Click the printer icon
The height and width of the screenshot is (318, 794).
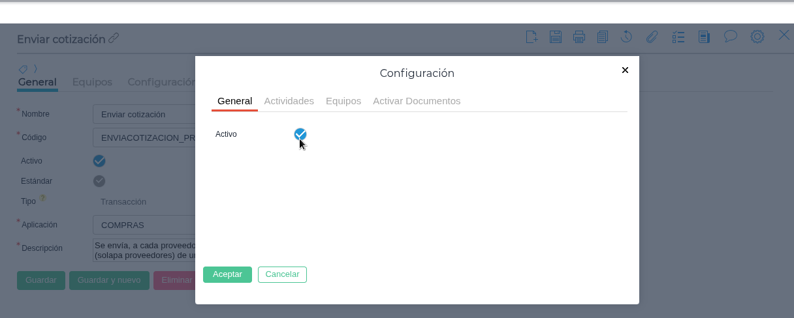579,36
